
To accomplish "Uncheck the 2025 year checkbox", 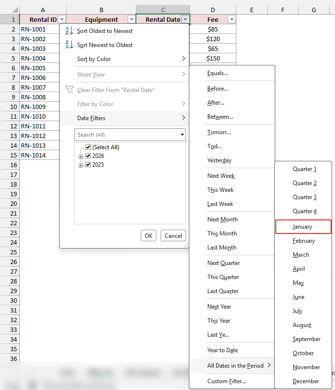I will pyautogui.click(x=88, y=165).
